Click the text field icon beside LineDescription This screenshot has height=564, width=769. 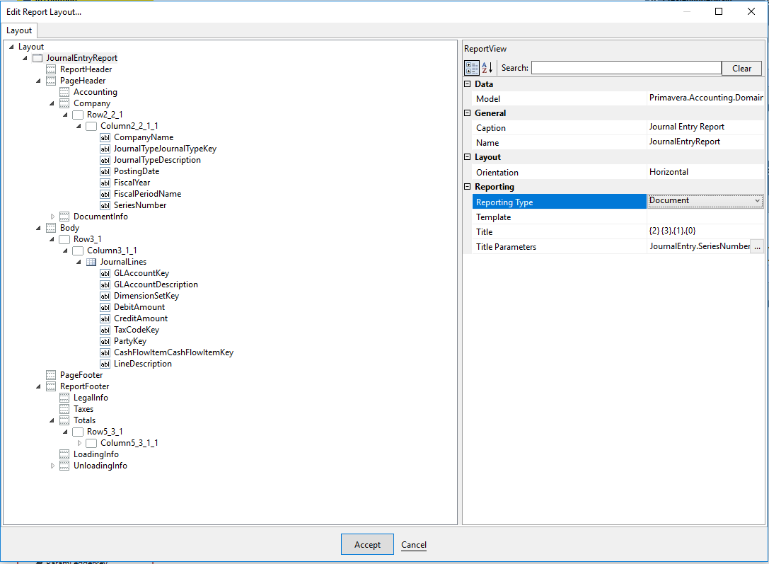click(105, 364)
